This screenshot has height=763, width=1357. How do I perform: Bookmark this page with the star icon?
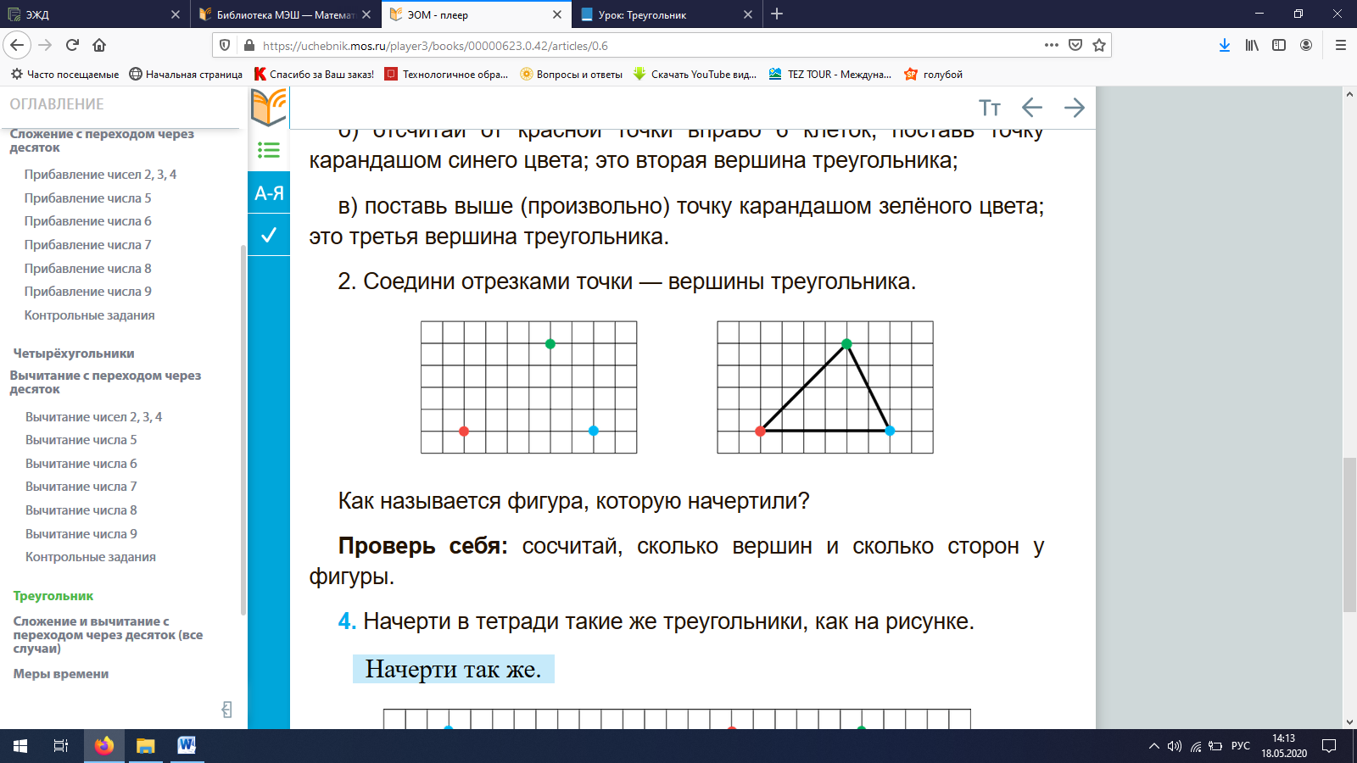coord(1099,45)
